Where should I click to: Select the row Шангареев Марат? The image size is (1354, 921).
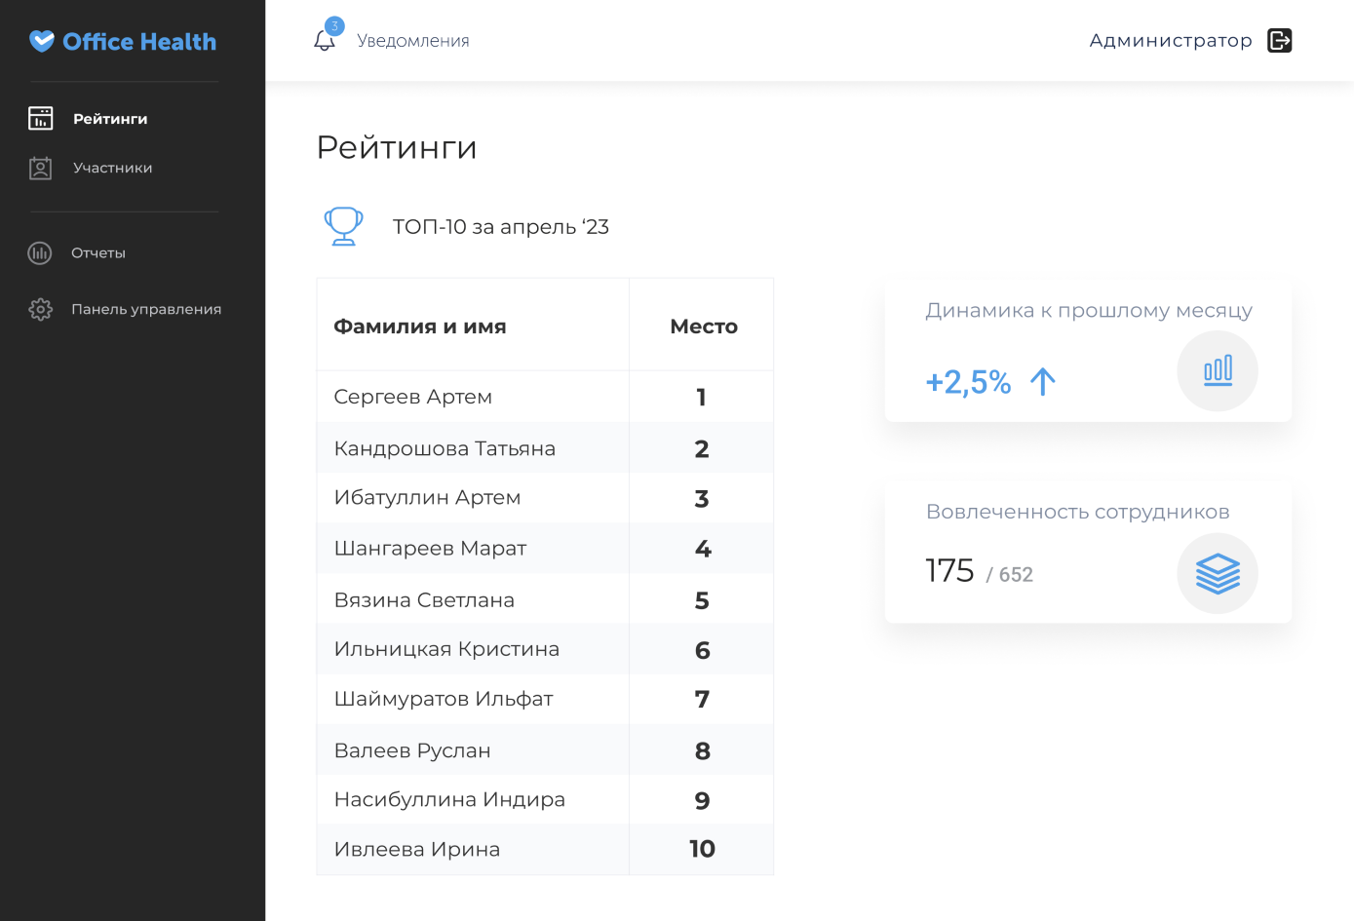tap(545, 549)
